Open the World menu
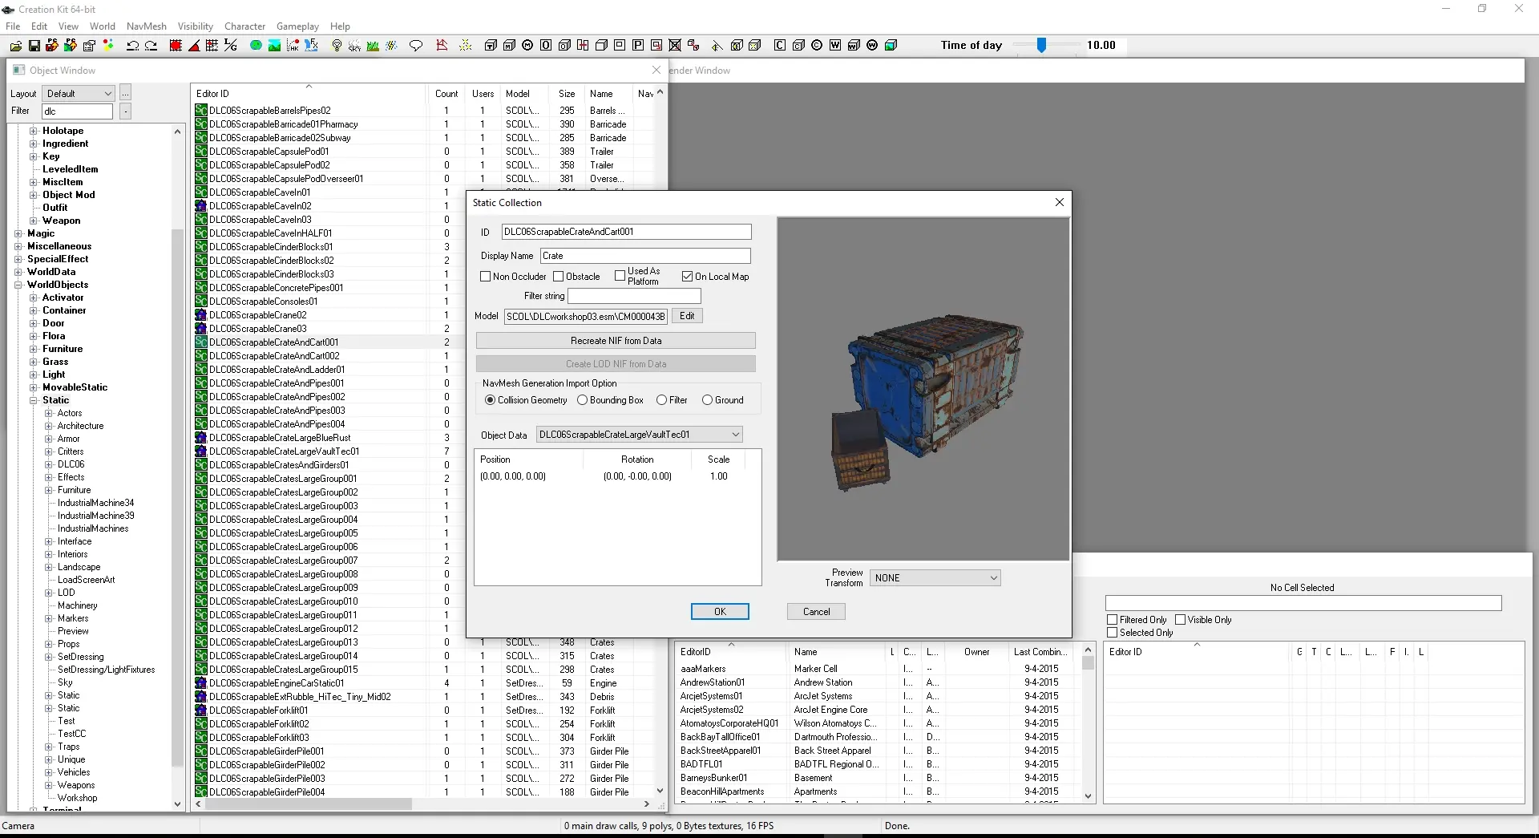The height and width of the screenshot is (838, 1539). pyautogui.click(x=103, y=26)
